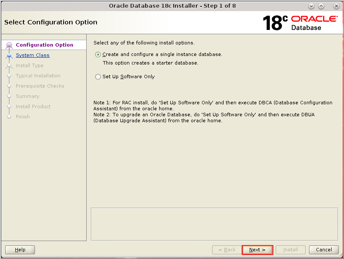Click the Install Type step circle
344x259 pixels.
click(x=9, y=65)
